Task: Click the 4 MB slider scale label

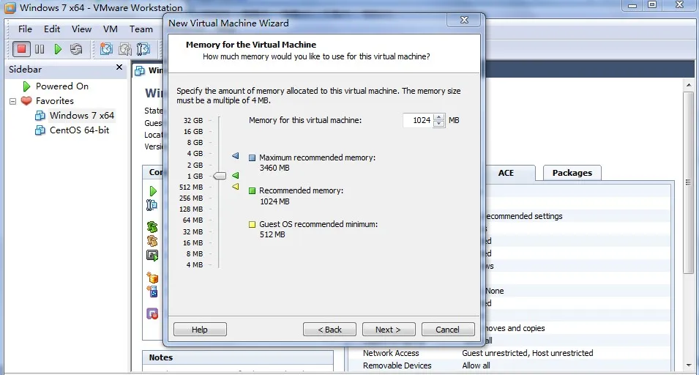Action: (195, 265)
